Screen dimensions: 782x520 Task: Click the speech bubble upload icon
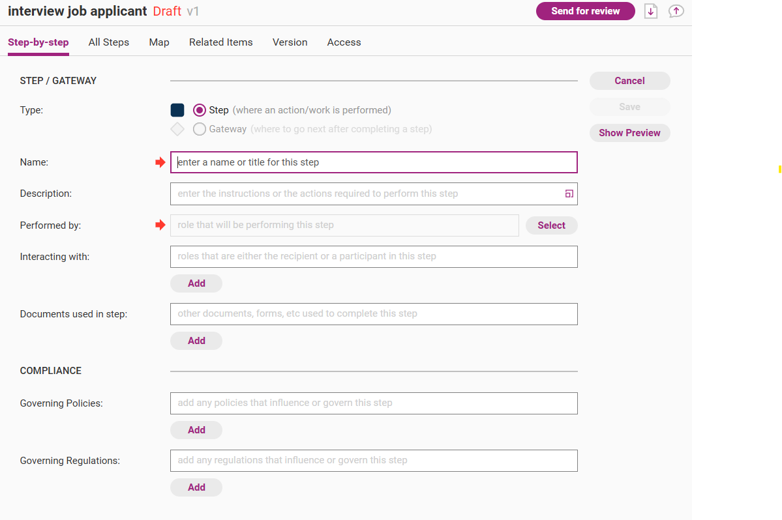tap(676, 11)
